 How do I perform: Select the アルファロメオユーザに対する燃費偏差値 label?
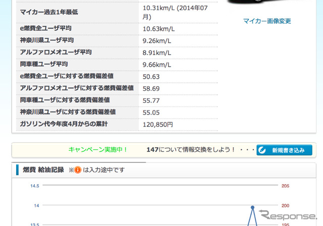[x=77, y=88]
